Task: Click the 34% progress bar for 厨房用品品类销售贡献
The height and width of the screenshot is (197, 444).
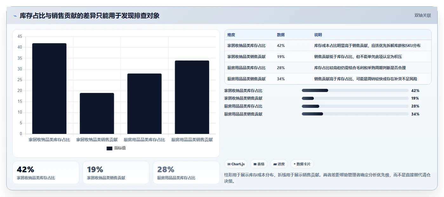Action: [355, 114]
